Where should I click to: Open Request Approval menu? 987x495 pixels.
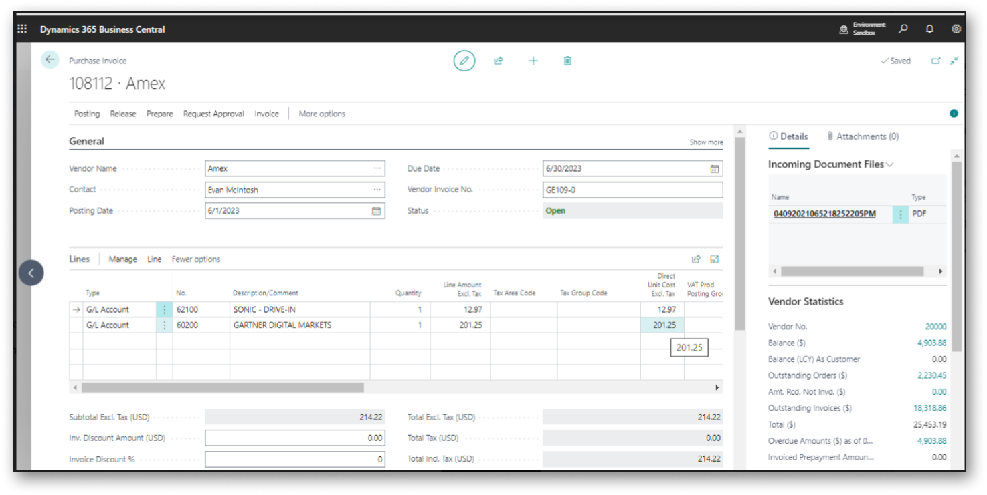point(213,114)
